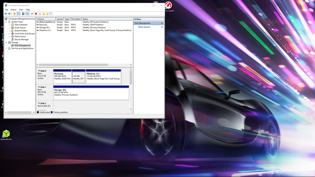
Task: Open the Action menu
Action: click(x=14, y=10)
